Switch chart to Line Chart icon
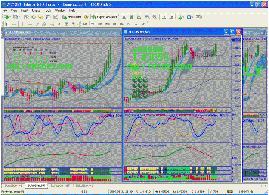This screenshot has height=195, width=269. 139,17
